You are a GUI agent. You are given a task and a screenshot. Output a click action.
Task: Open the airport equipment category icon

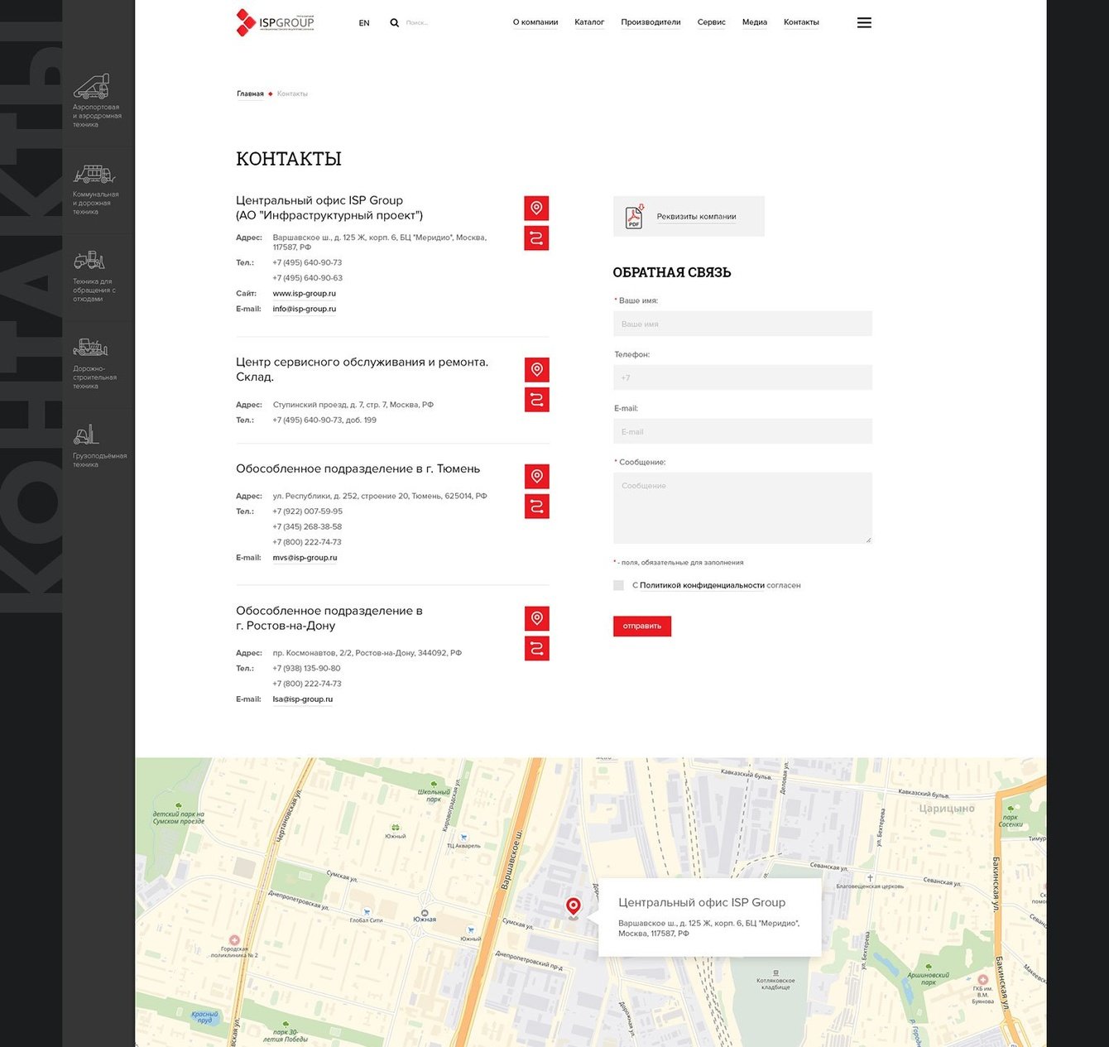[x=91, y=86]
